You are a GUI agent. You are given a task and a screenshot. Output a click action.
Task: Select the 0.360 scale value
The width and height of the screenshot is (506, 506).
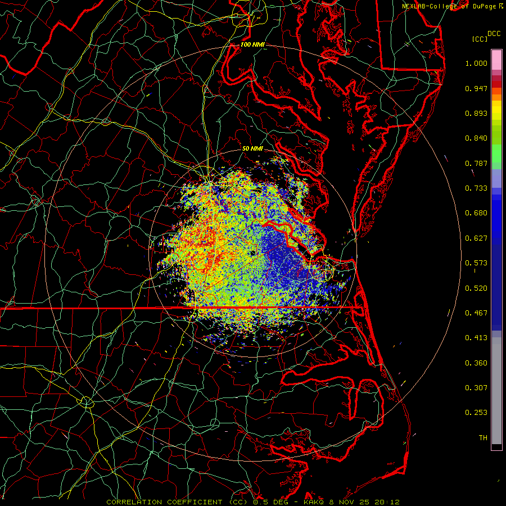(x=476, y=363)
